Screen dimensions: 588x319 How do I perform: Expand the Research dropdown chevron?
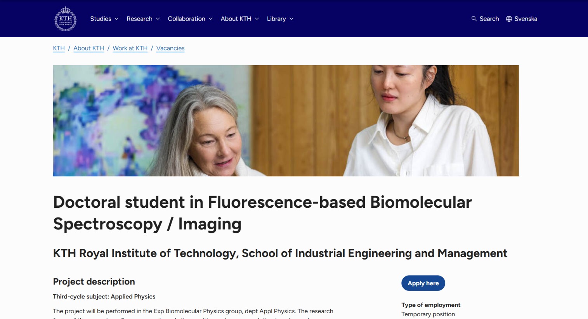point(158,19)
